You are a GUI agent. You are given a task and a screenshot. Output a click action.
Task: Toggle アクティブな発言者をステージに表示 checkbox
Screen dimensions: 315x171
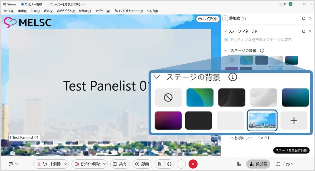226,40
